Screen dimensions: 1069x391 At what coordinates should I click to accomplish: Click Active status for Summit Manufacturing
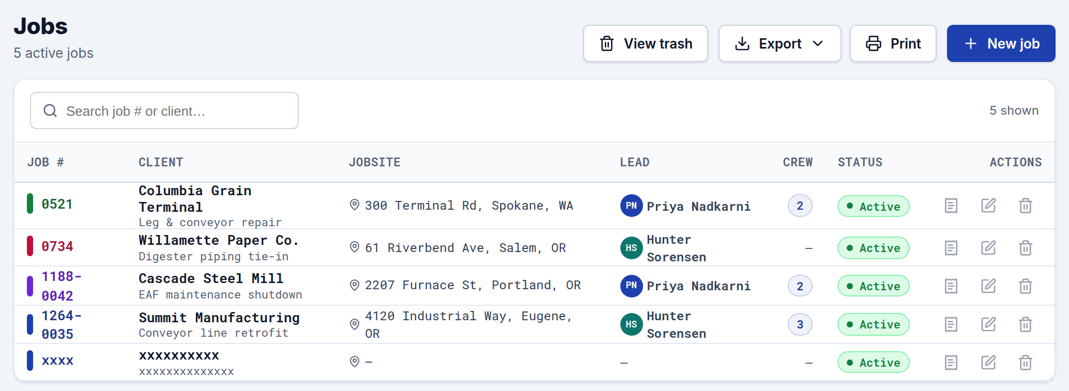click(x=873, y=324)
